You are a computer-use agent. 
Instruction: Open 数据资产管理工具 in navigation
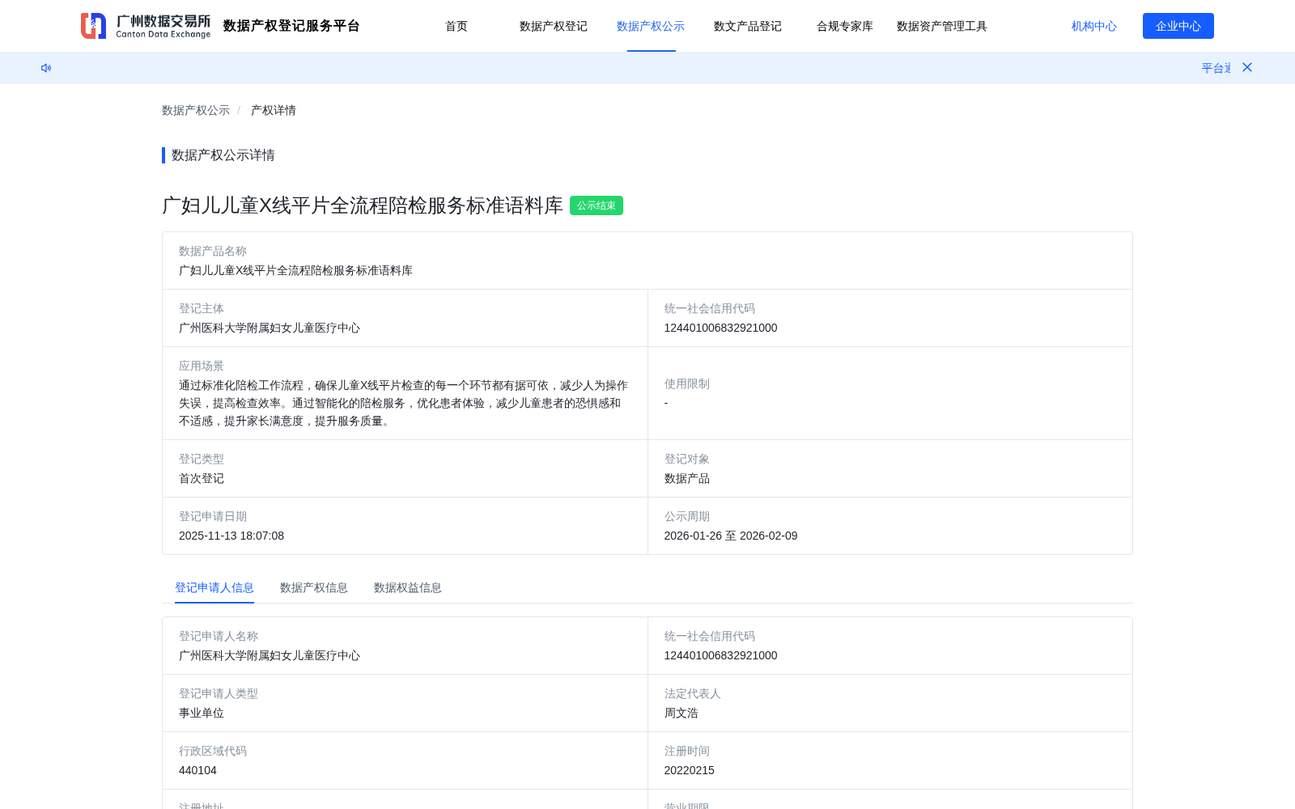[x=942, y=26]
